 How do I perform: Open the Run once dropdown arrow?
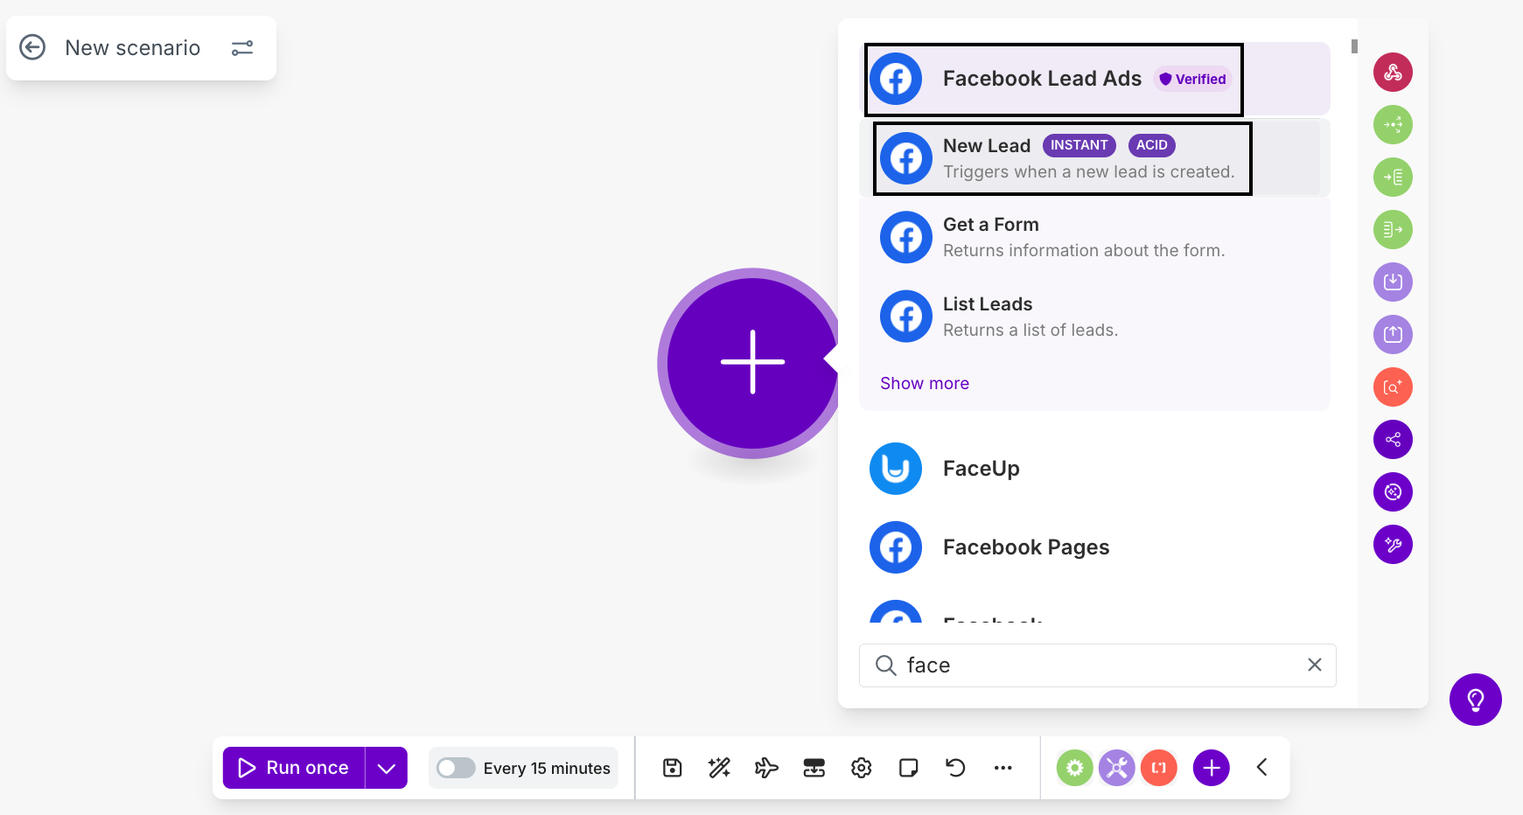[387, 768]
